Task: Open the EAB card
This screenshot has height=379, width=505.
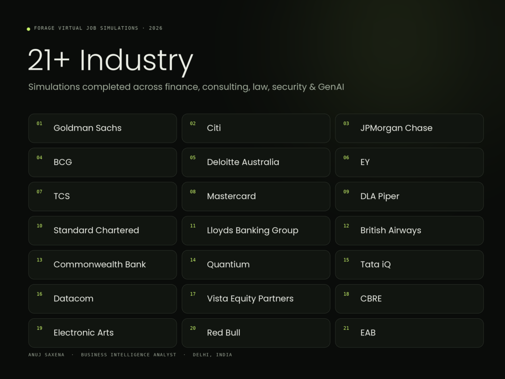Action: tap(409, 333)
